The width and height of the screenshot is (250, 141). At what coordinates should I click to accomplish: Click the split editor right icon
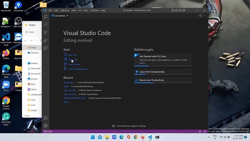pos(200,16)
